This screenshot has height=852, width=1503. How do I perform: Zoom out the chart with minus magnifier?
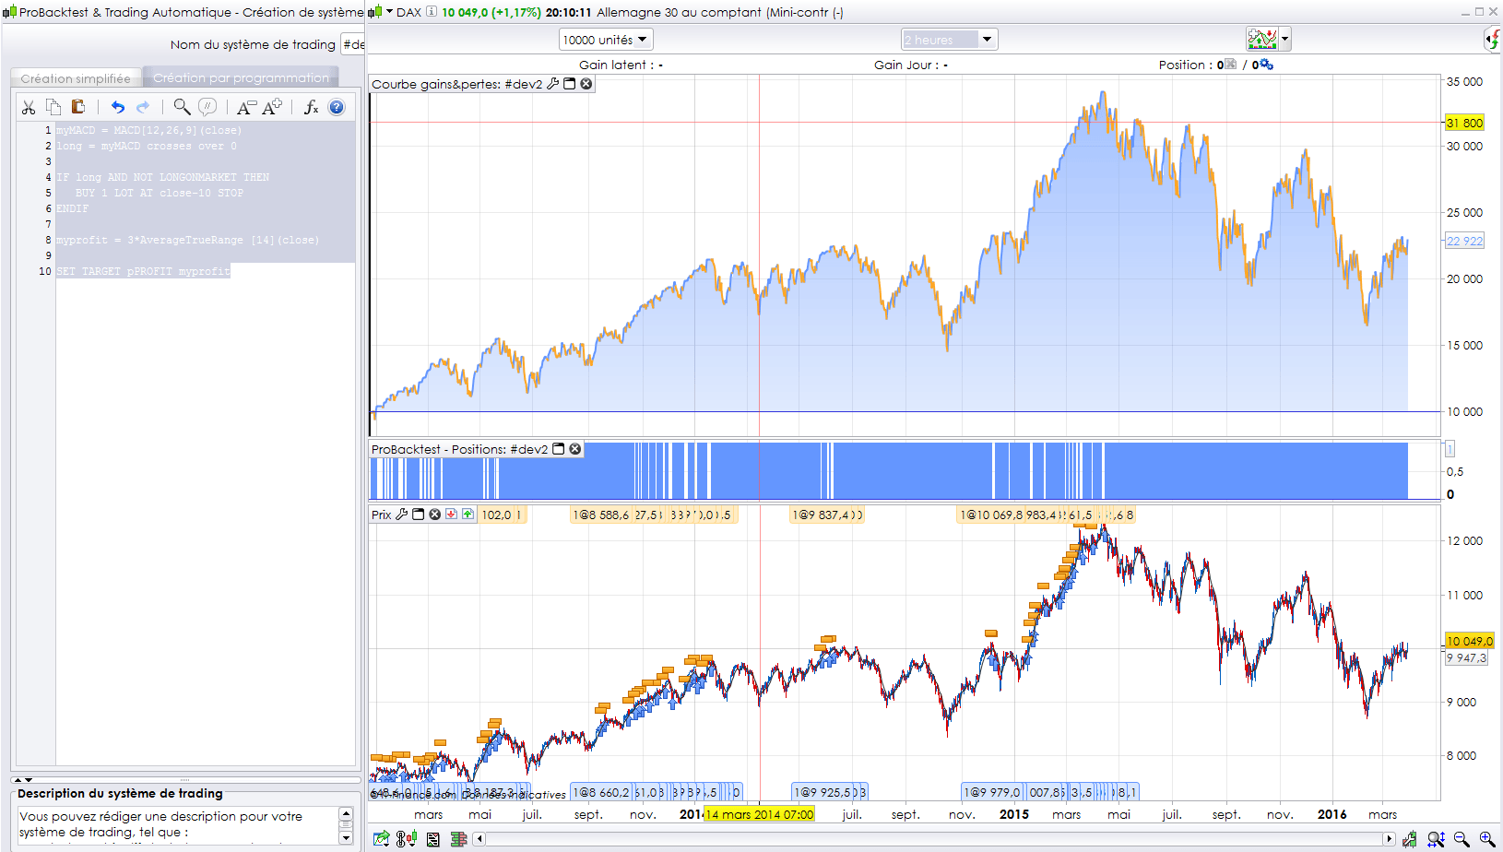pyautogui.click(x=1462, y=839)
